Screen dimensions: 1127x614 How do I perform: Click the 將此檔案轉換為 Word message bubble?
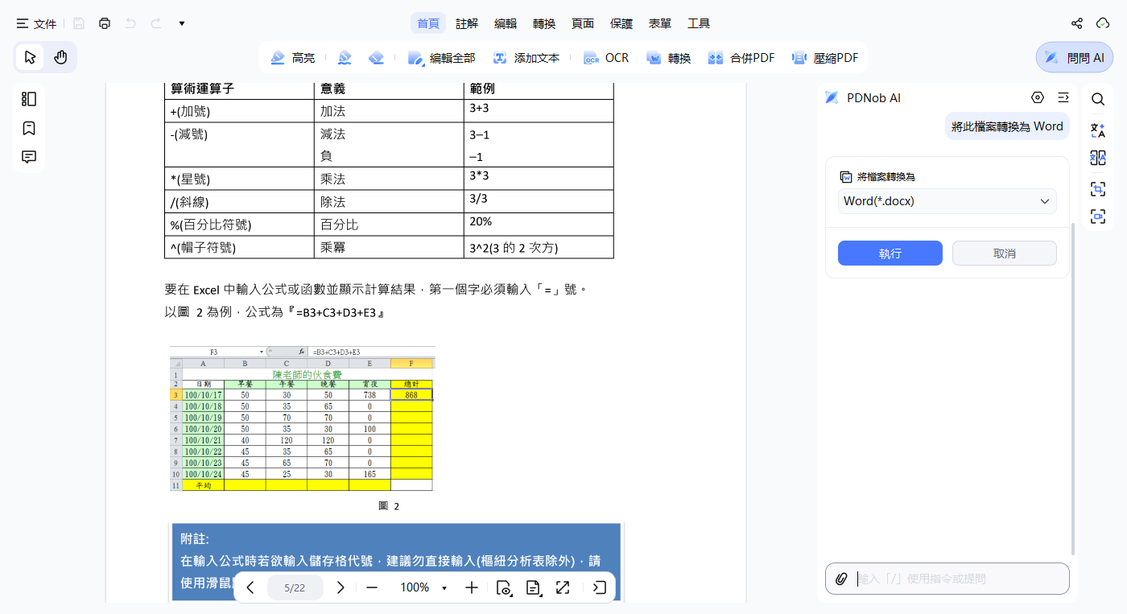(1007, 126)
